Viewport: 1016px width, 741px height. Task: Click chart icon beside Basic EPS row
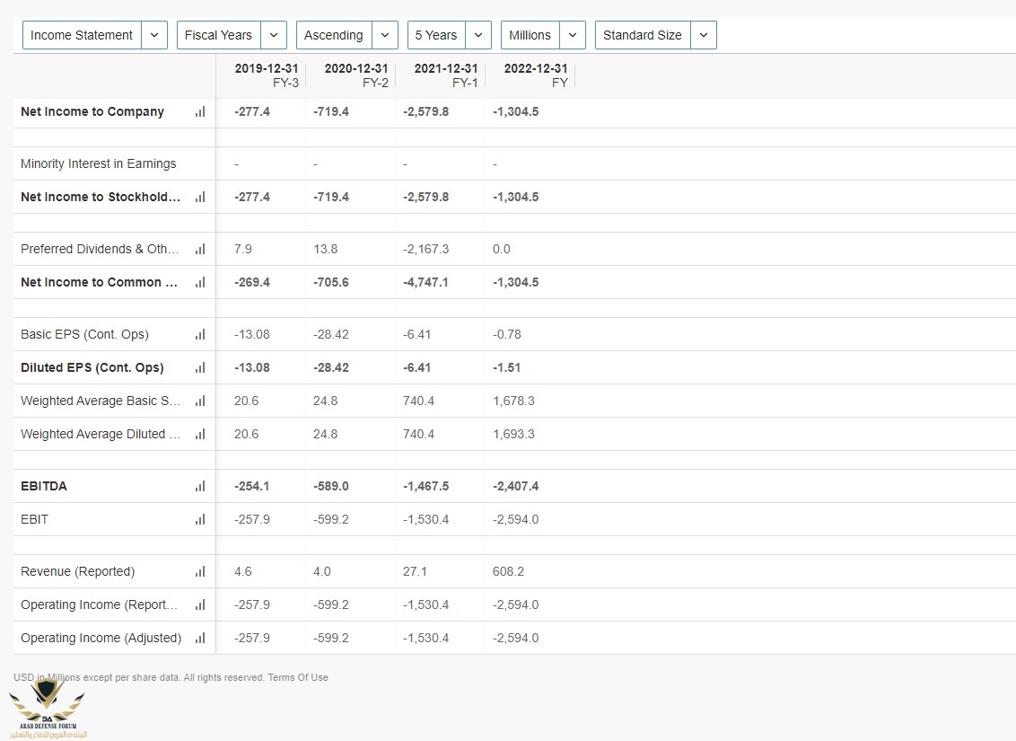[199, 335]
